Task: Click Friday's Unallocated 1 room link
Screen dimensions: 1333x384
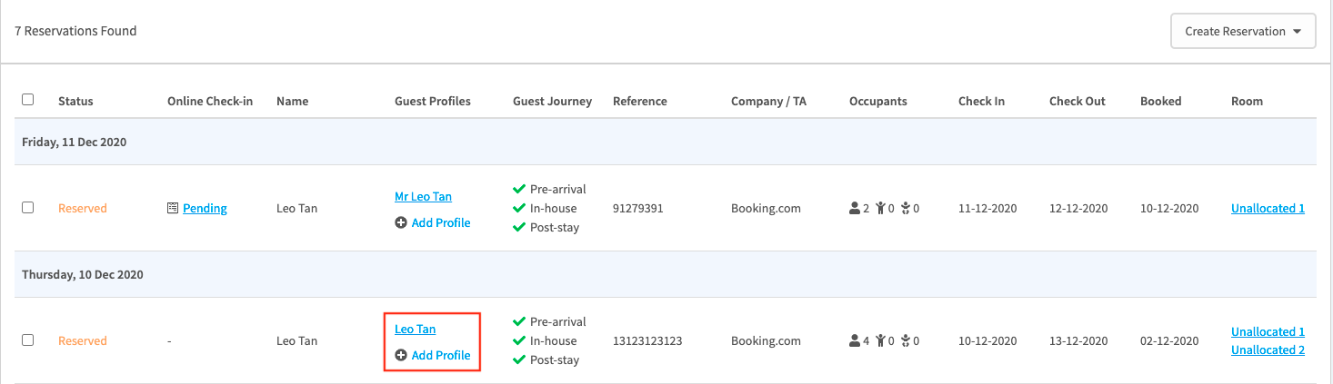Action: coord(1268,209)
